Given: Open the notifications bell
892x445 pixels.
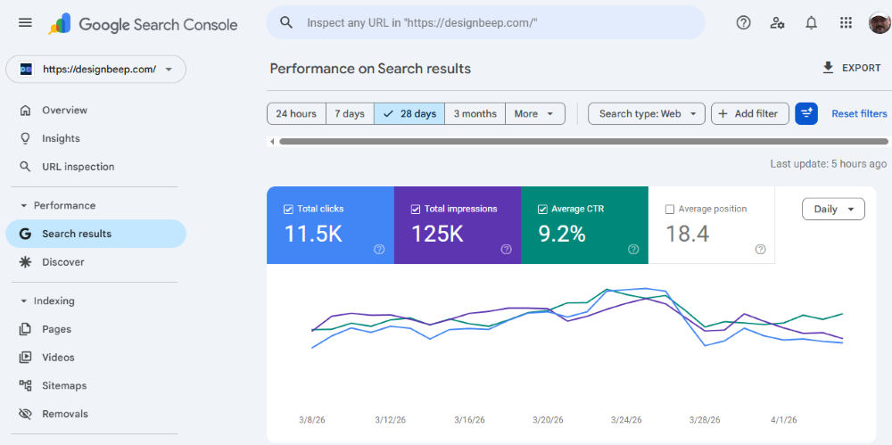Looking at the screenshot, I should coord(811,23).
